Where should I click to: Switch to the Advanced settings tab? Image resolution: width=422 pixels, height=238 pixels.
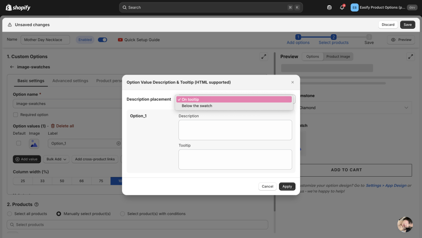[70, 81]
